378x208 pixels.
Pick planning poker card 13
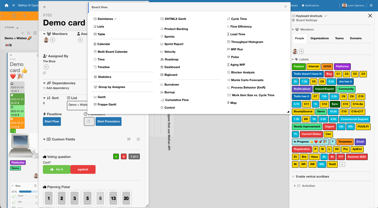tap(113, 198)
